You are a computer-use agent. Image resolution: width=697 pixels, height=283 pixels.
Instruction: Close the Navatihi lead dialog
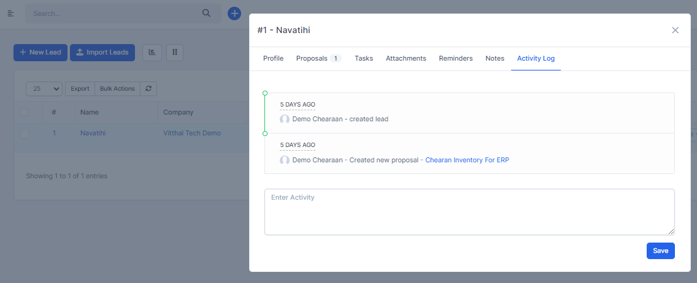click(x=675, y=30)
